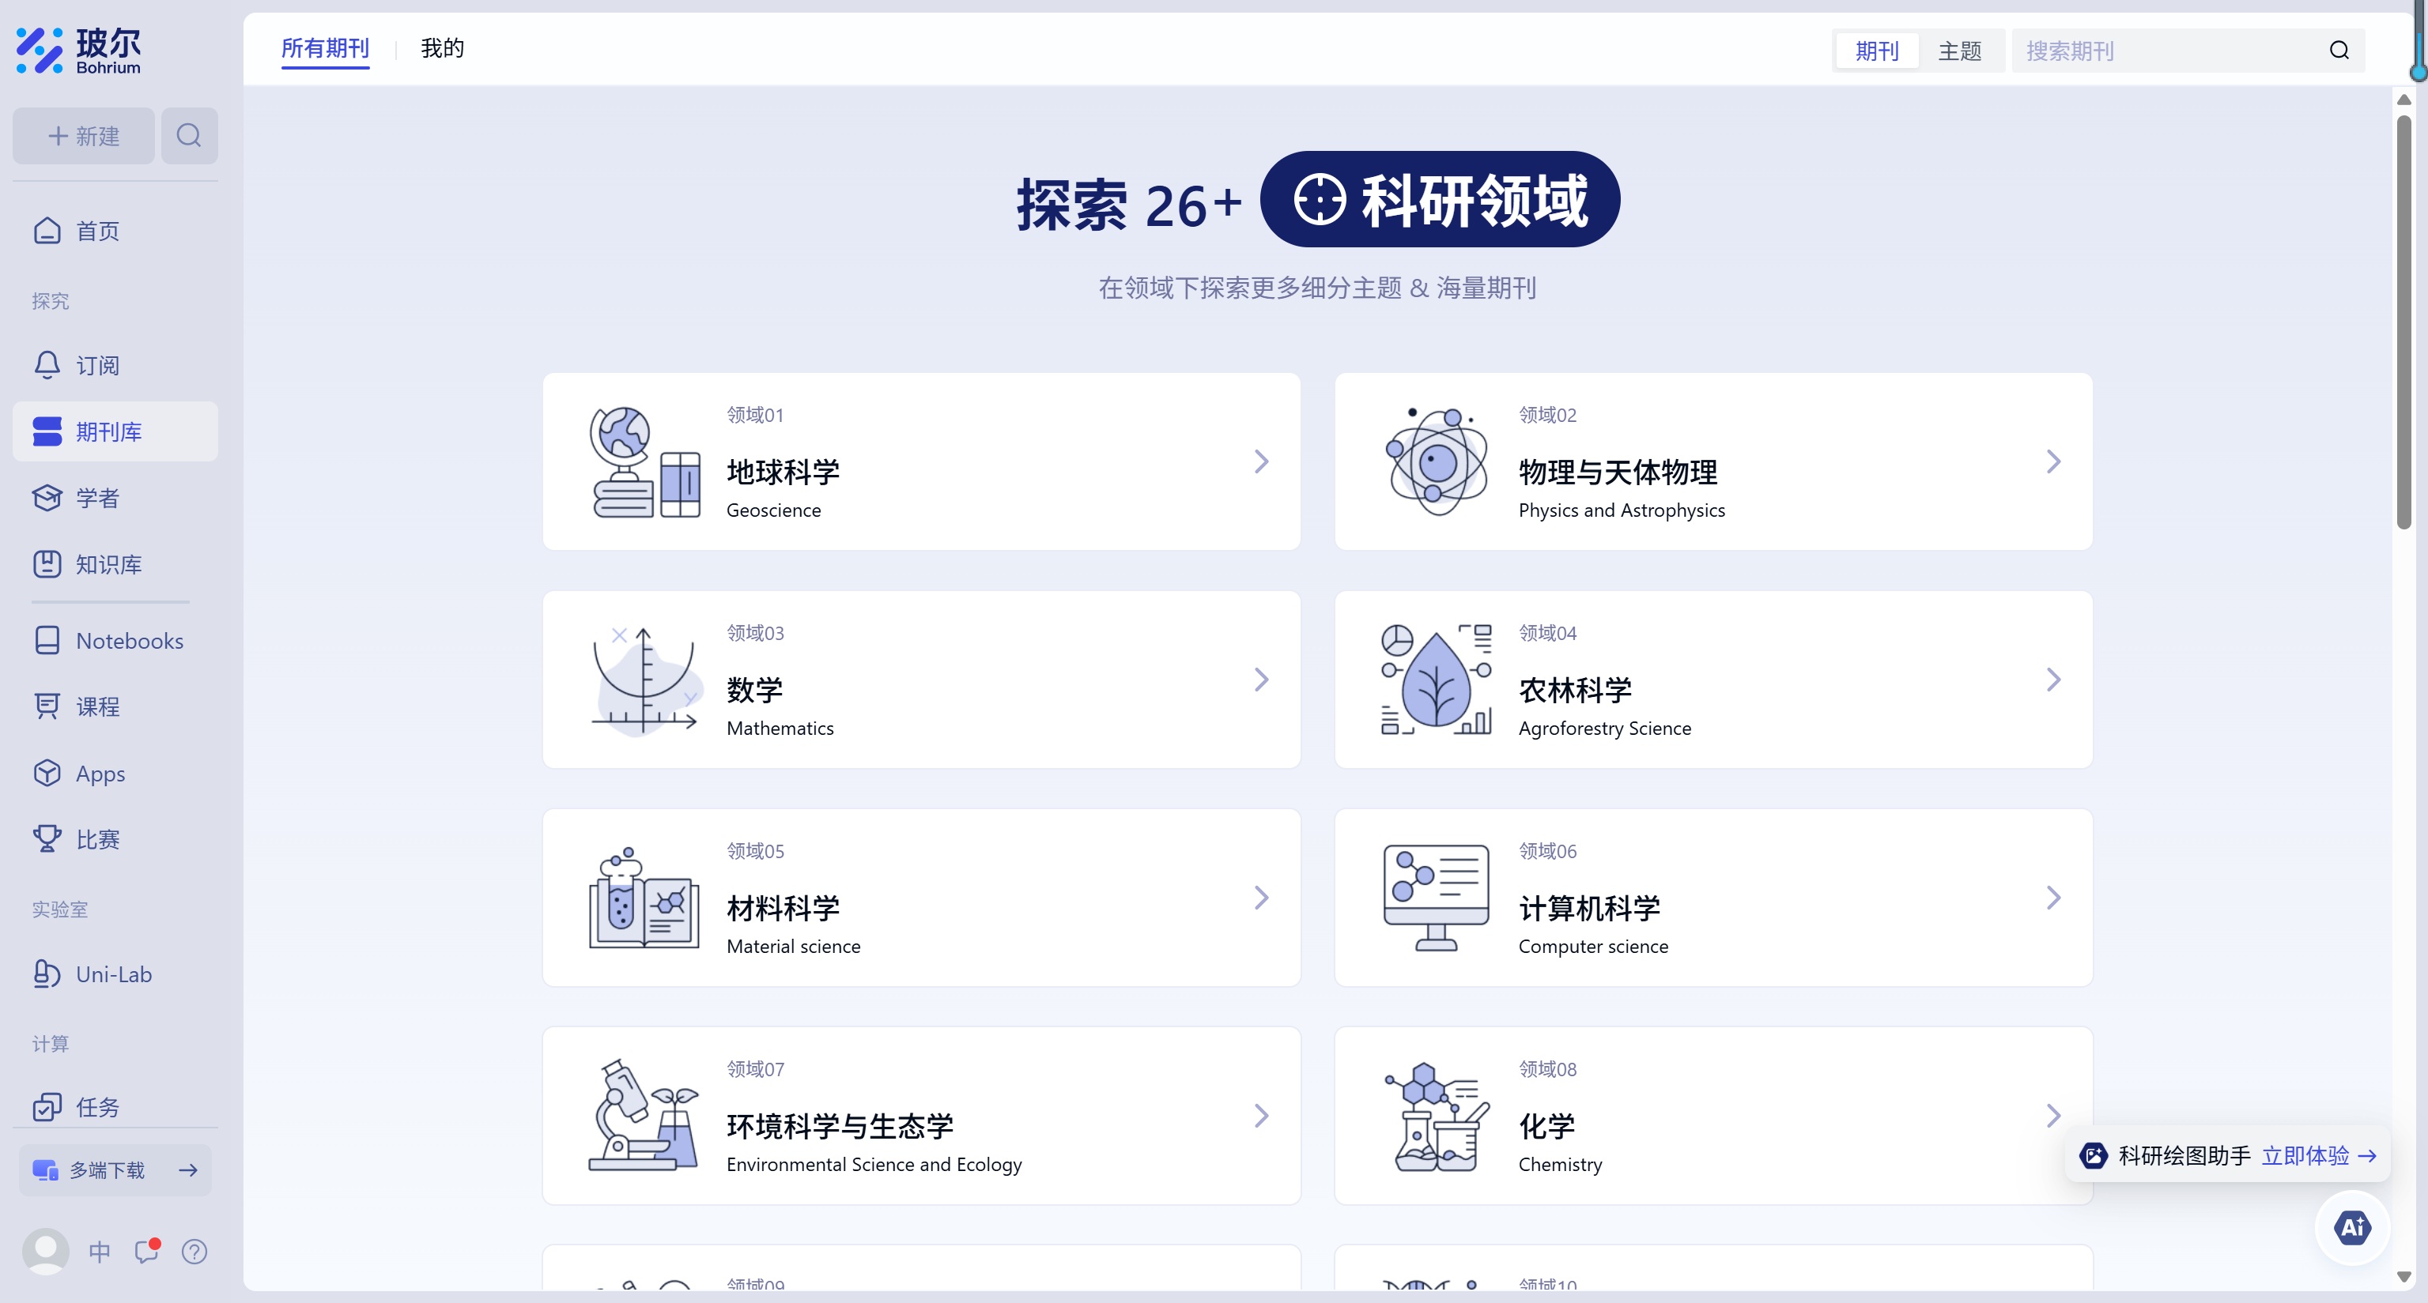The width and height of the screenshot is (2428, 1303).
Task: Click the Physics atom illustration
Action: (x=1437, y=461)
